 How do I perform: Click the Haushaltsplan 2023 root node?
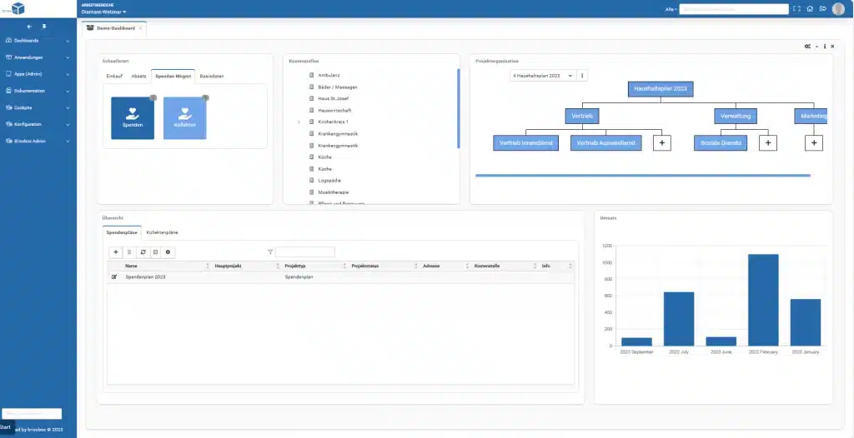pos(661,89)
